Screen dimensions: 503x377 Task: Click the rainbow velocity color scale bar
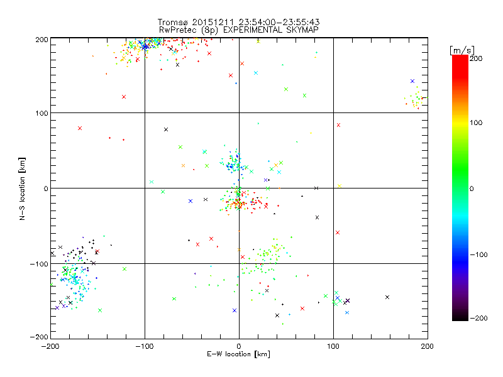460,187
